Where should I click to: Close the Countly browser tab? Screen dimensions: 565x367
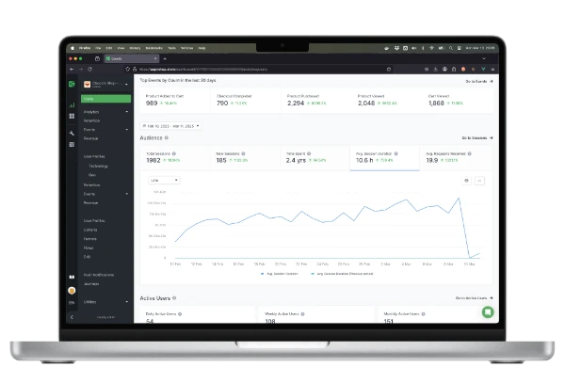155,58
